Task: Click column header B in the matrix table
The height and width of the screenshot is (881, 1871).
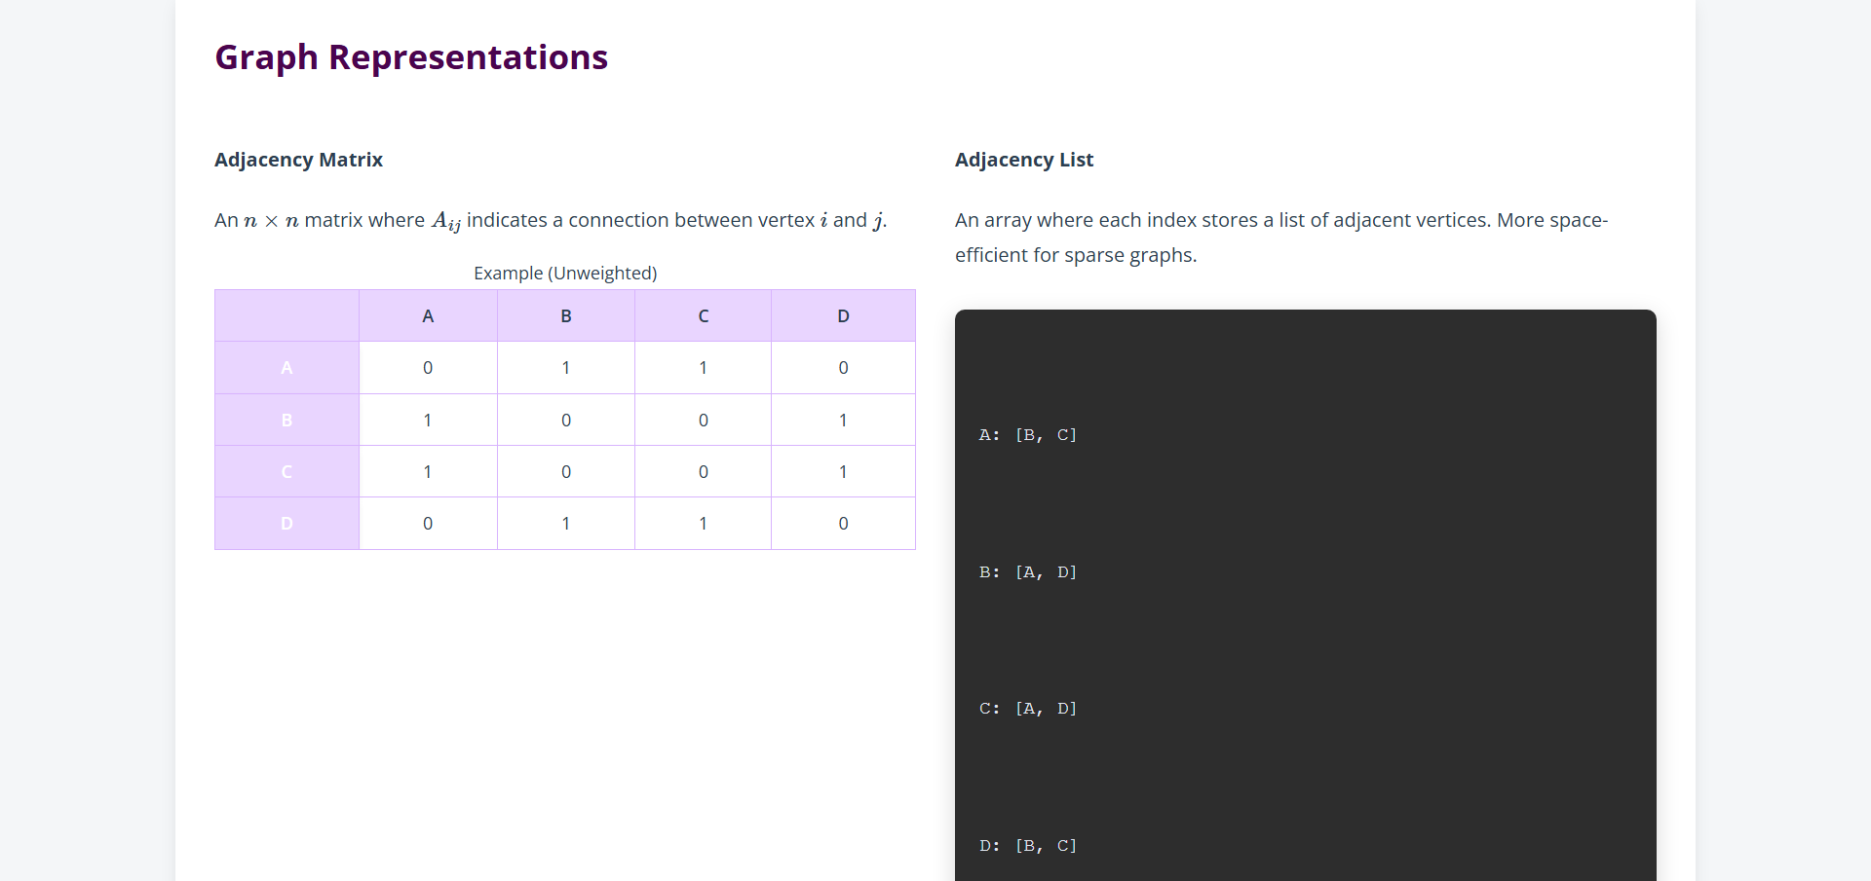Action: pos(565,316)
